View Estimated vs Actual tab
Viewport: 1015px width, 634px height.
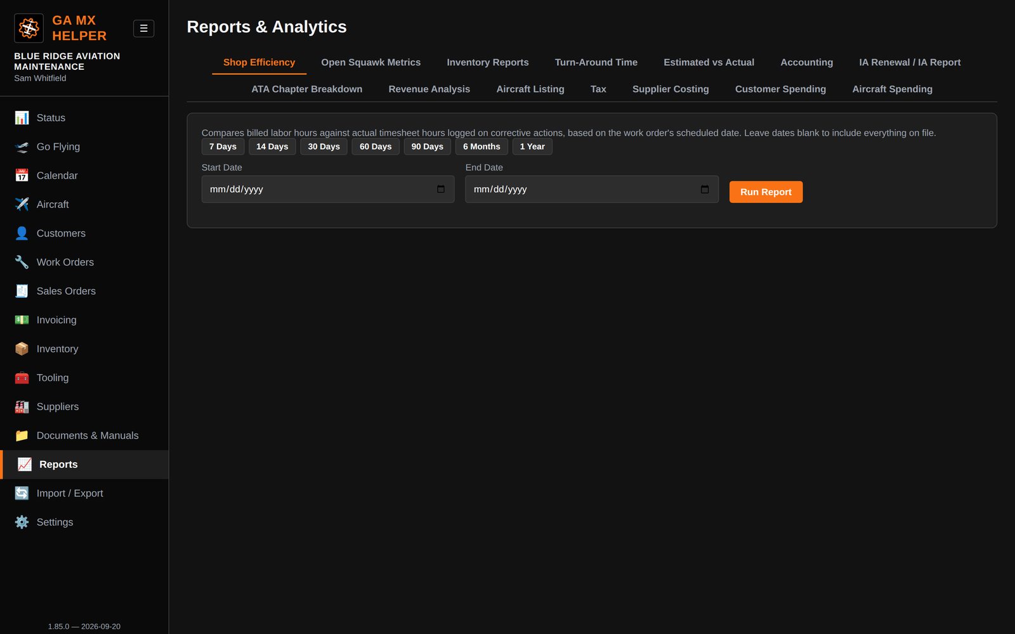(709, 62)
